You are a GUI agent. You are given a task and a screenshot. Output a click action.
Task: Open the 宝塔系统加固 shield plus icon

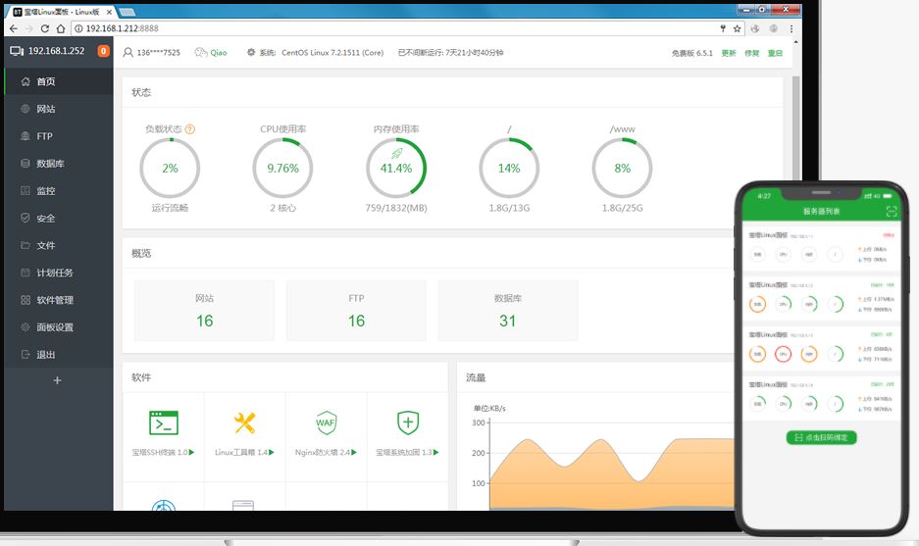(408, 422)
